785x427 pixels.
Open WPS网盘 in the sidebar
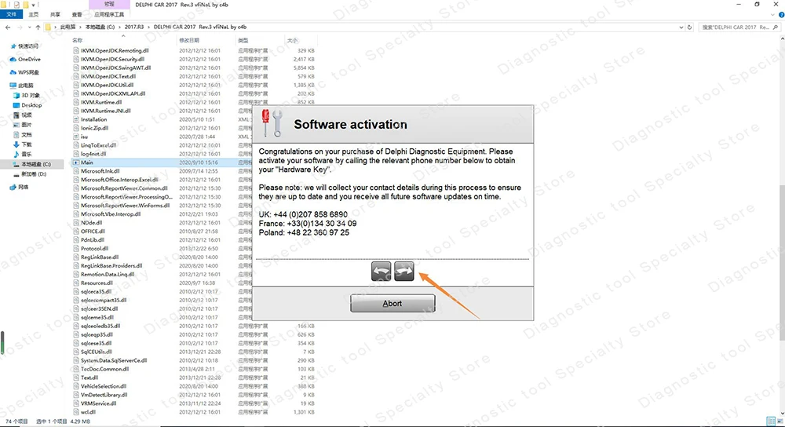(x=28, y=72)
